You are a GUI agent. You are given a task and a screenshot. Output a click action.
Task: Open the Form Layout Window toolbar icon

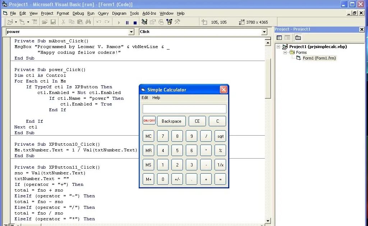(161, 22)
